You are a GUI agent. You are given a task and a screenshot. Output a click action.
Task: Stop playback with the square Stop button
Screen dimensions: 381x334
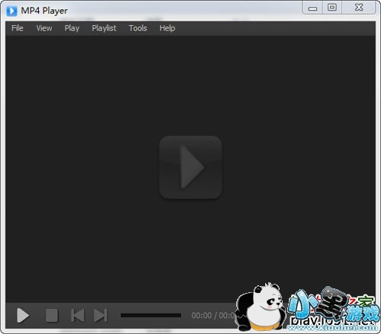pyautogui.click(x=52, y=316)
